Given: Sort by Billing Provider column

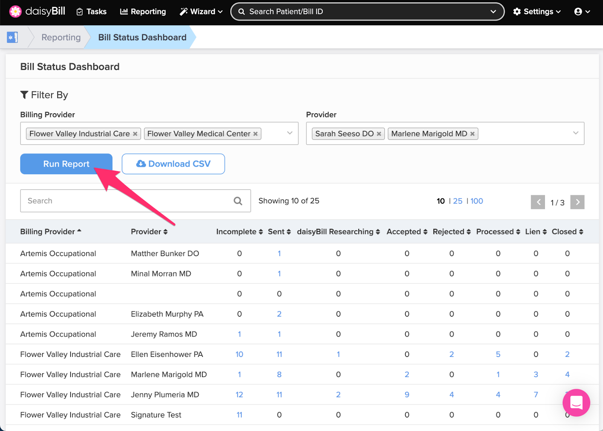Looking at the screenshot, I should pyautogui.click(x=51, y=231).
